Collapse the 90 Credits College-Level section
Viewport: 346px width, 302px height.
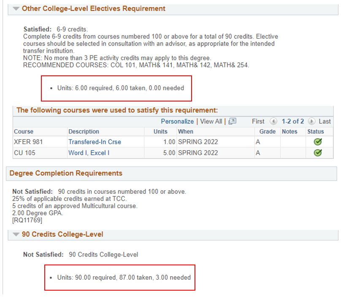tap(16, 234)
